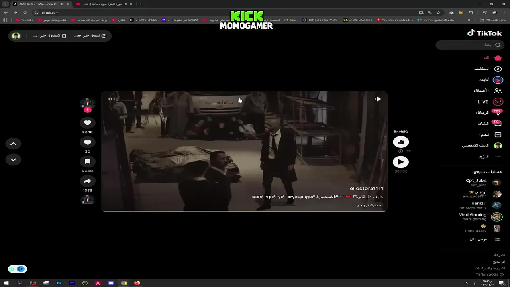Image resolution: width=510 pixels, height=287 pixels.
Task: Open followed account Mad Gaming
Action: point(480,217)
